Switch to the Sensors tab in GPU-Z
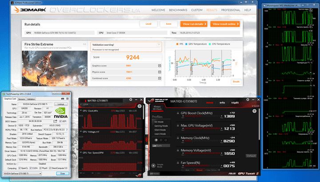This screenshot has width=320, height=182. coord(21,99)
